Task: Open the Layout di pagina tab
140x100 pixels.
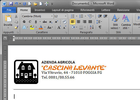Action: tap(63, 10)
